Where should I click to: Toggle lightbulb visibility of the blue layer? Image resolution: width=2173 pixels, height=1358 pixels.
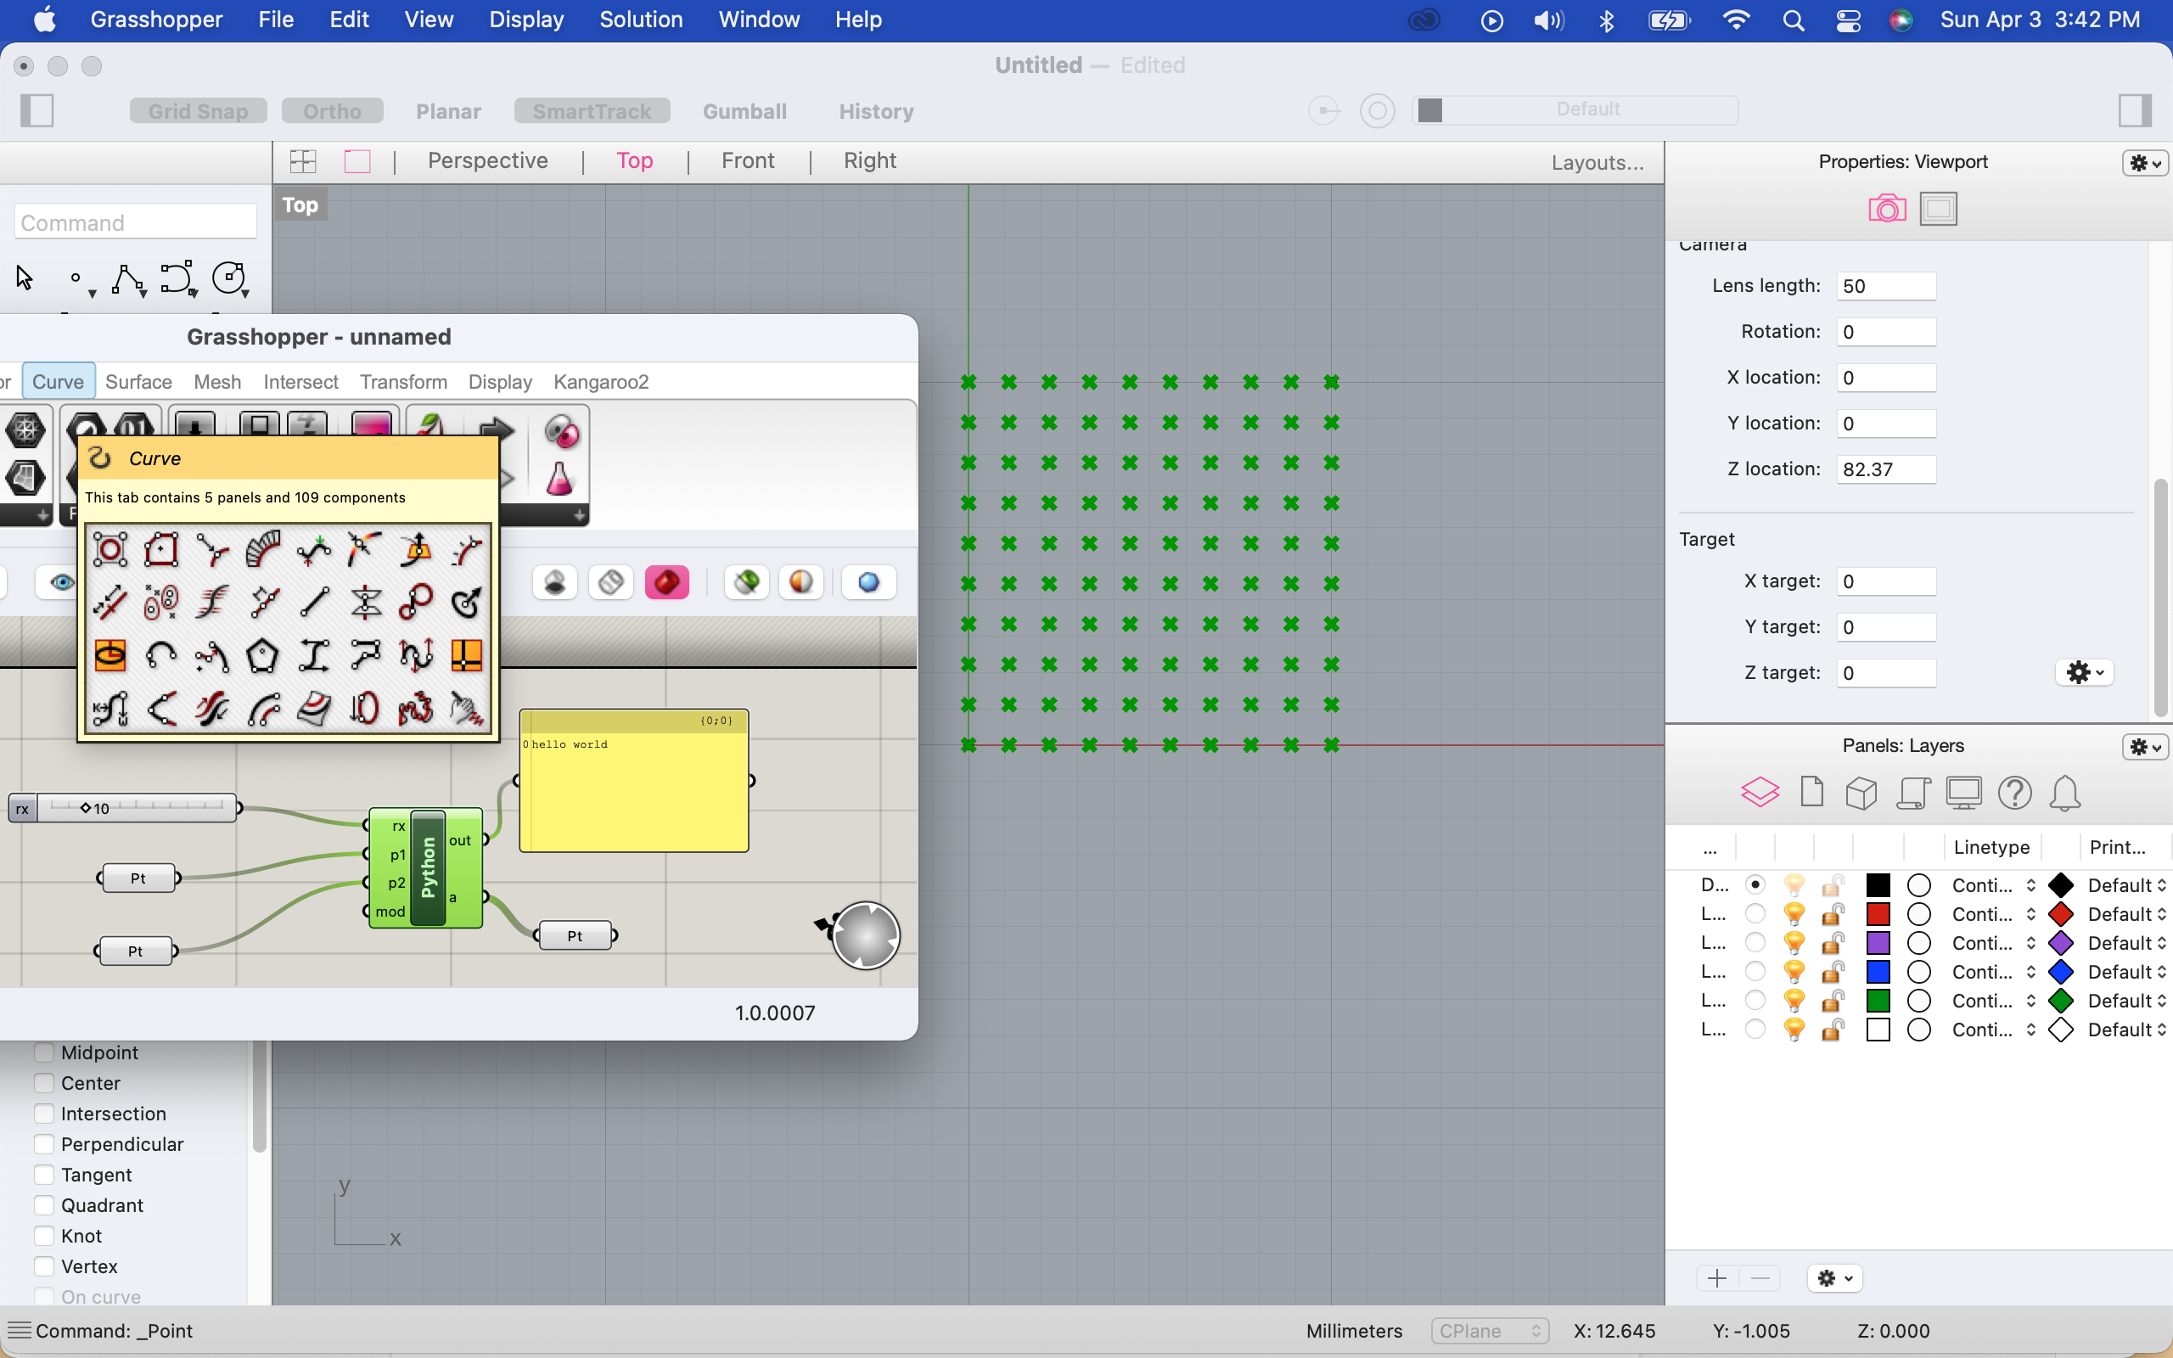pos(1794,972)
